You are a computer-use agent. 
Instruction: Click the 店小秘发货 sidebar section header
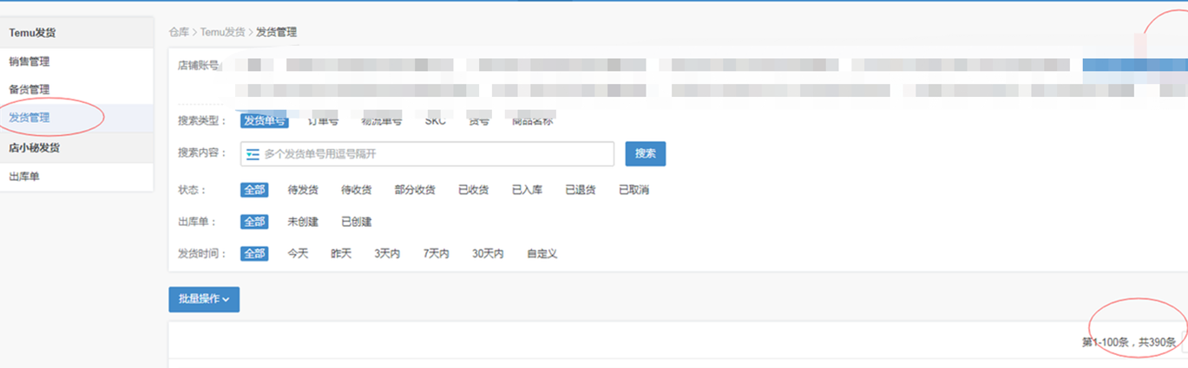pos(34,147)
